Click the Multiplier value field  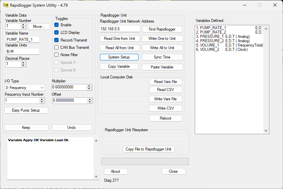69,87
